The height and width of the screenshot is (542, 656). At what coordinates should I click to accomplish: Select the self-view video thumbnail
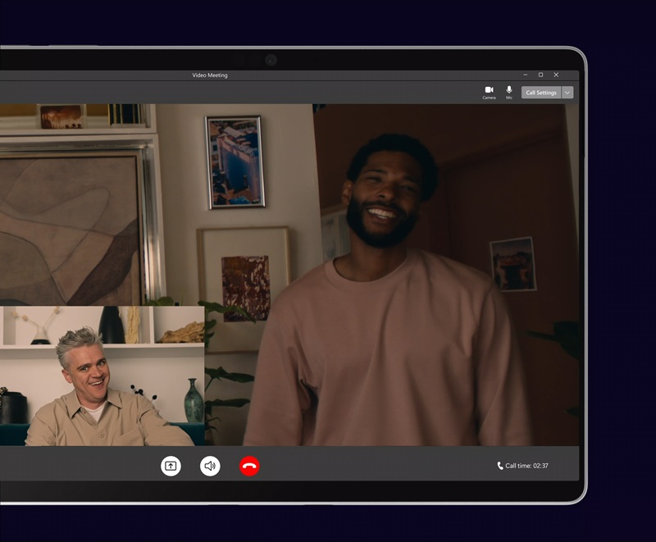pyautogui.click(x=102, y=376)
